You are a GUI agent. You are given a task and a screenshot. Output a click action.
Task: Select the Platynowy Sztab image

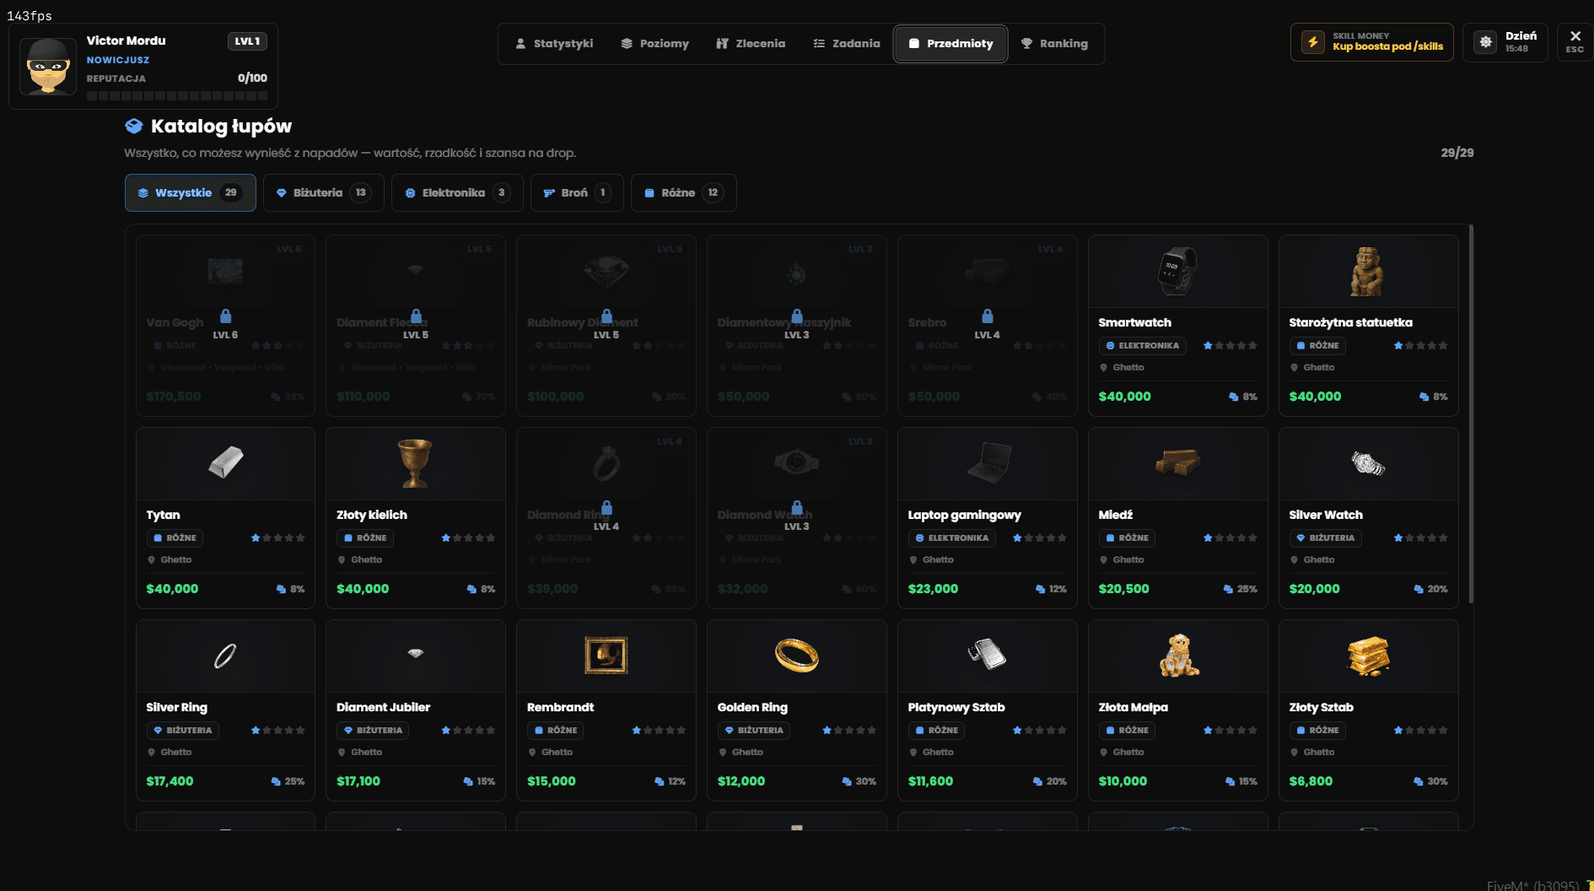(x=987, y=654)
